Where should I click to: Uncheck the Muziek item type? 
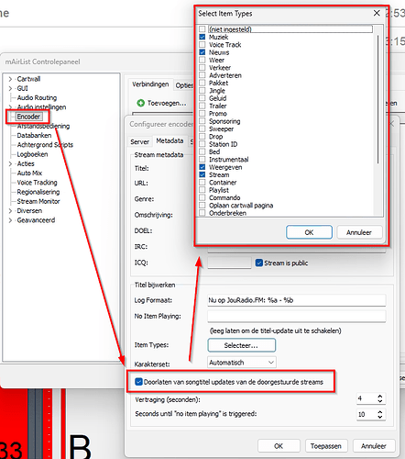(202, 37)
